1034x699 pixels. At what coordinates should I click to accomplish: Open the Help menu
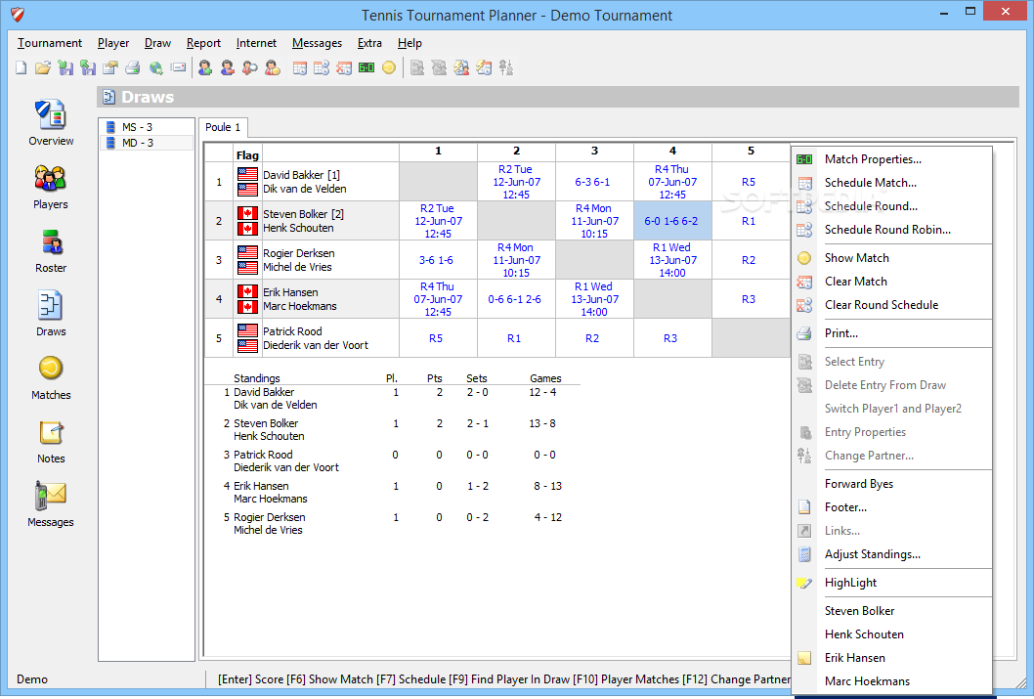409,43
